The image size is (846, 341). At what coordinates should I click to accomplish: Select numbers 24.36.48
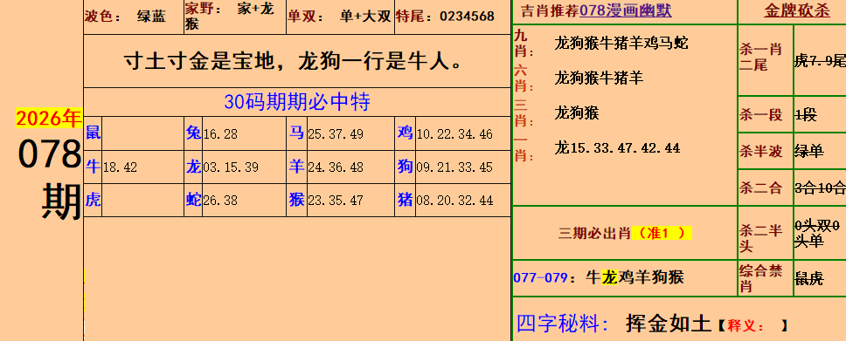coord(335,167)
